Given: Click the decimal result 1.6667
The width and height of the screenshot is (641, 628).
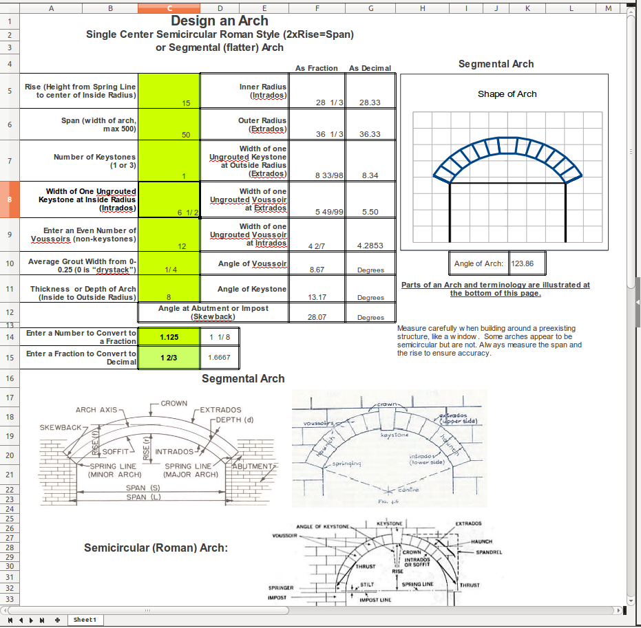Looking at the screenshot, I should pos(220,357).
